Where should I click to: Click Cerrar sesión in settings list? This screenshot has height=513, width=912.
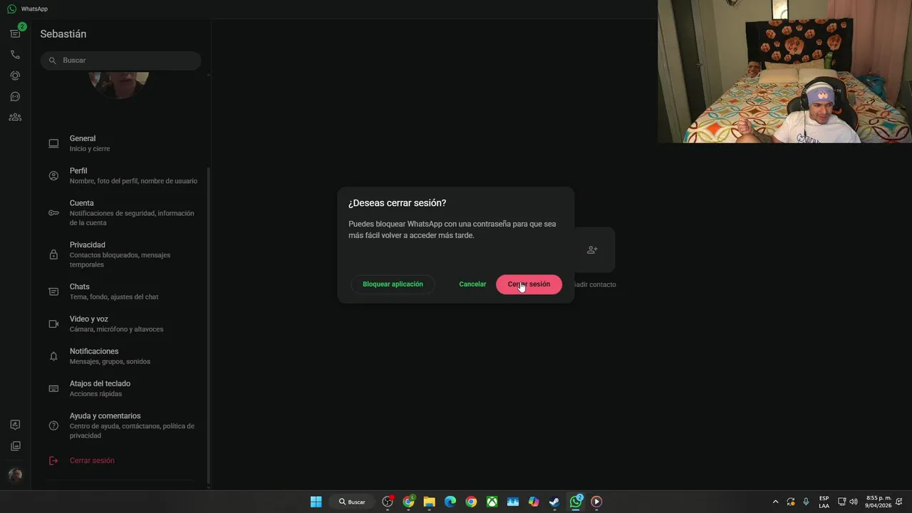[x=92, y=460]
